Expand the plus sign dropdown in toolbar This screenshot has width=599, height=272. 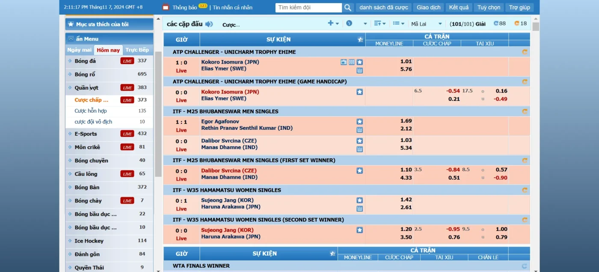point(333,23)
